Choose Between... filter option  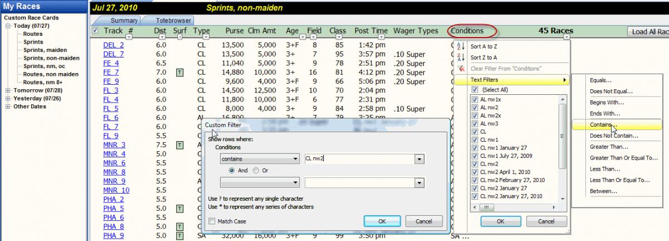point(603,191)
